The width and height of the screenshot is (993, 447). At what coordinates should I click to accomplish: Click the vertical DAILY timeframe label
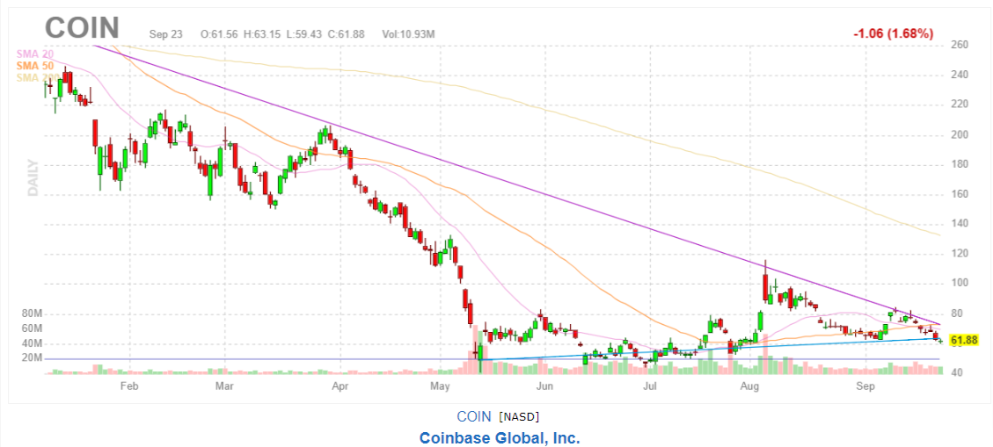pyautogui.click(x=34, y=178)
